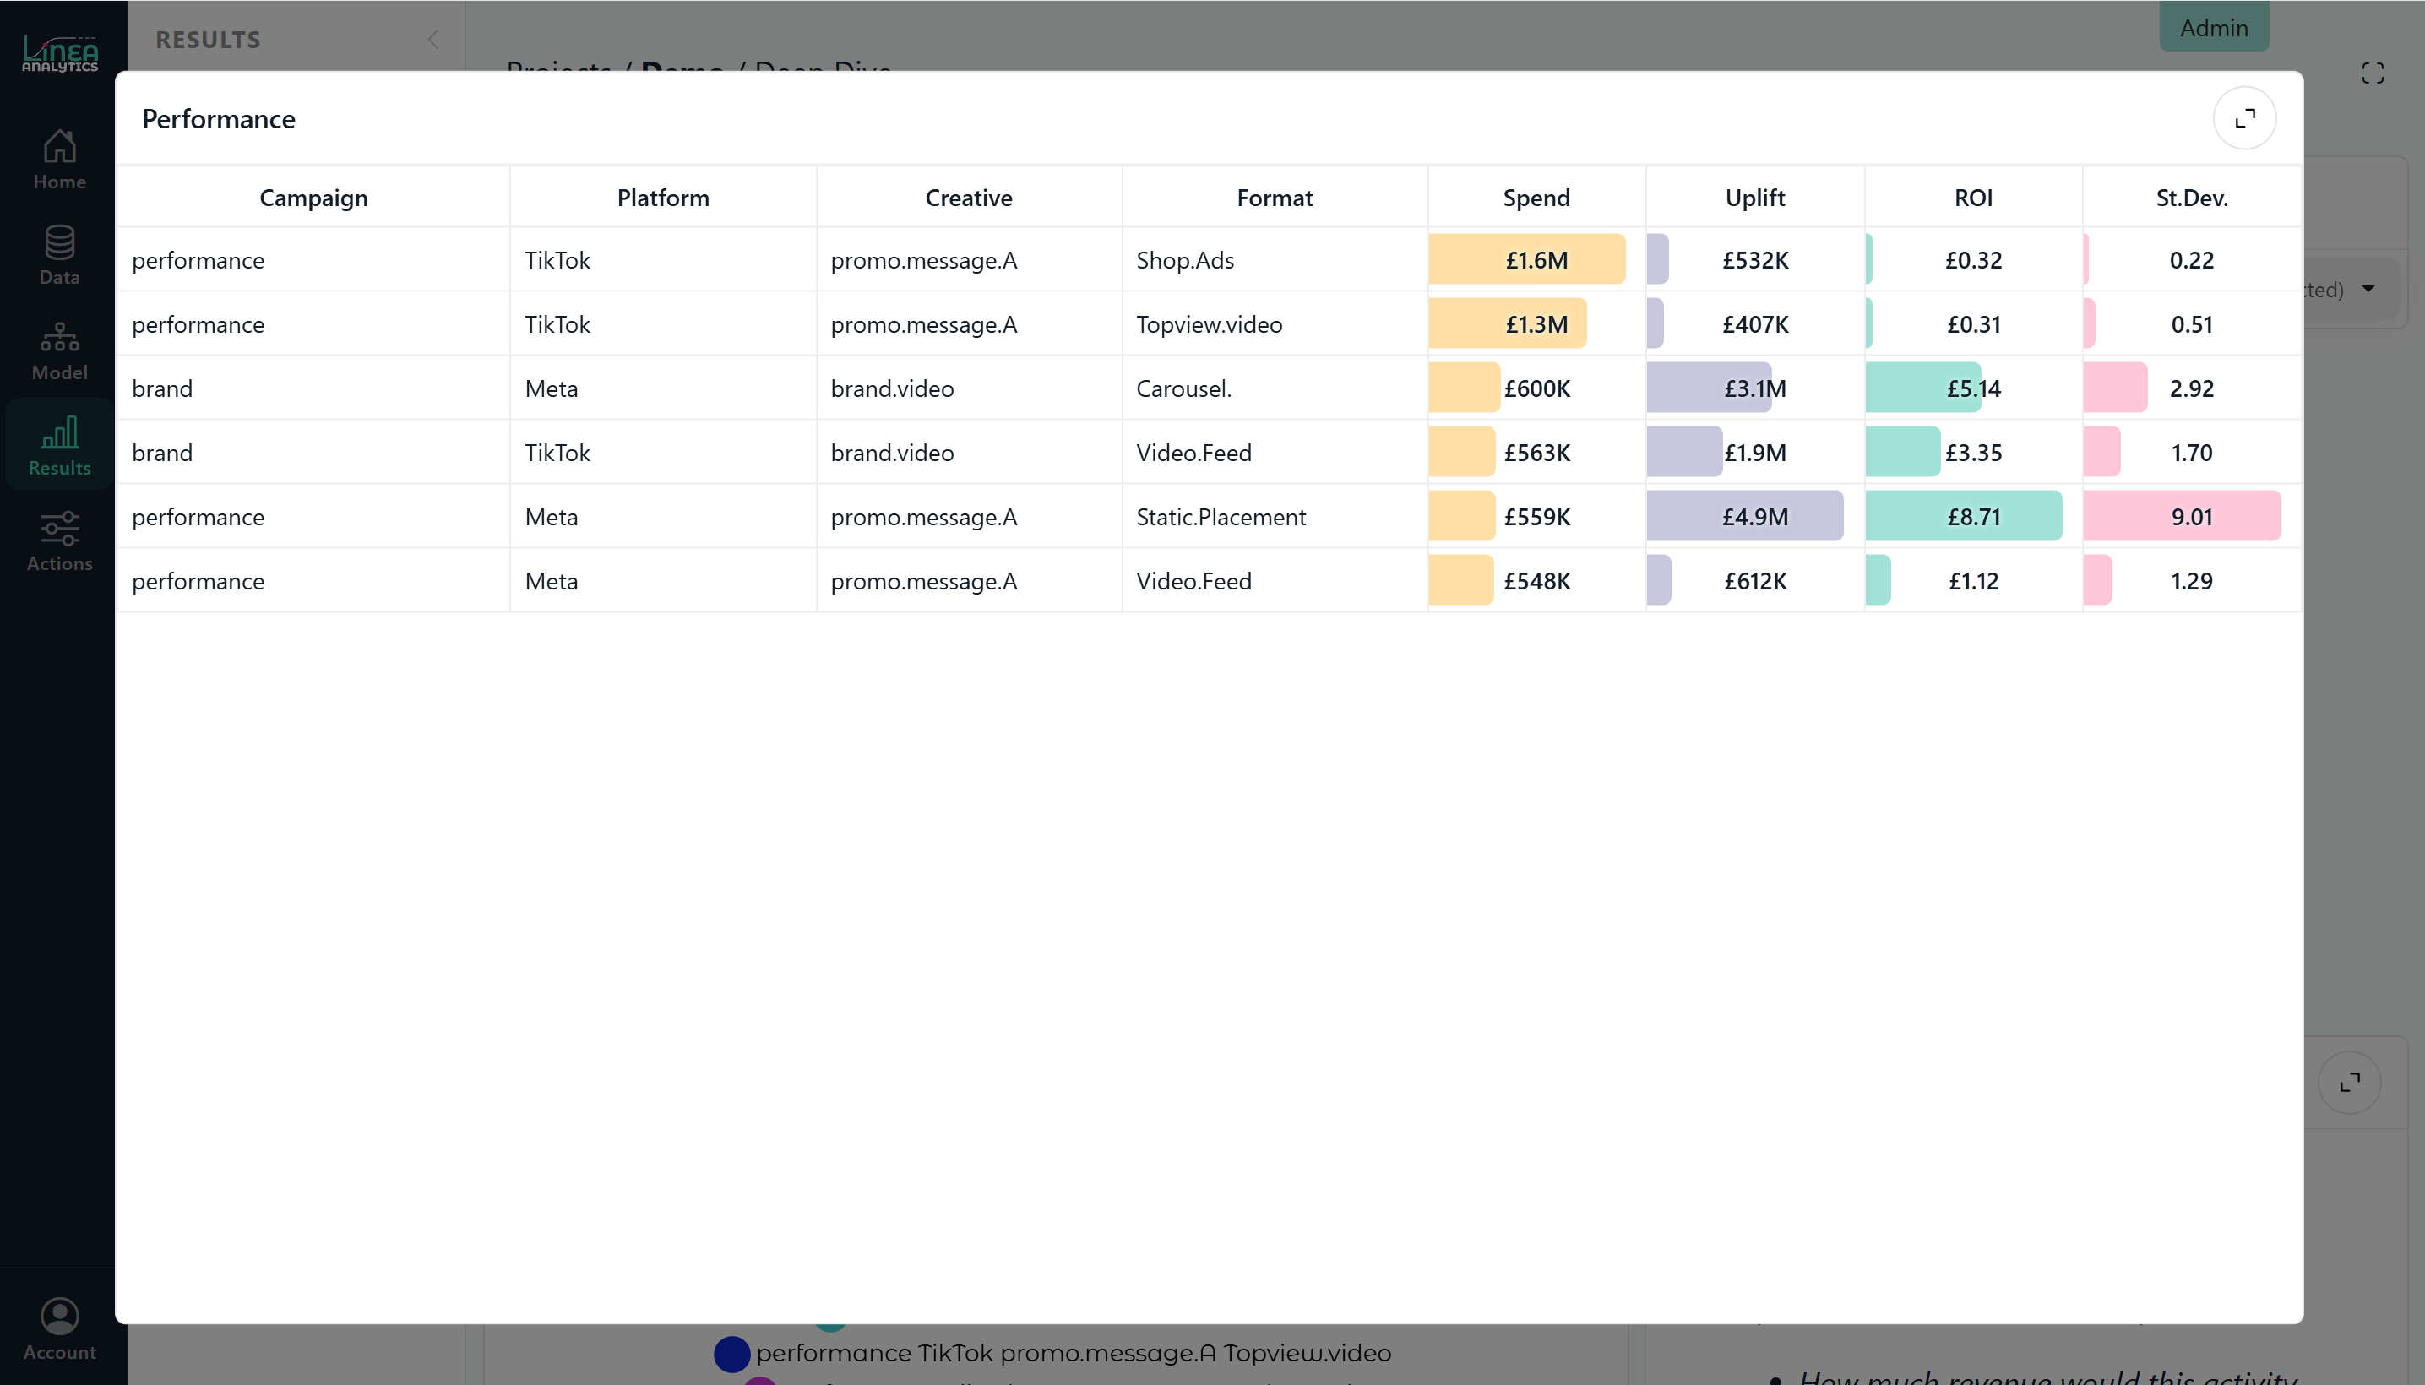
Task: Open the dropdown near the right edge
Action: pos(2368,288)
